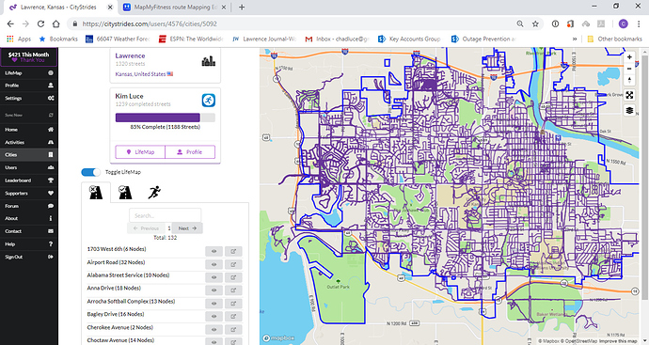Reset map compass orientation
649x345 pixels.
coord(629,80)
